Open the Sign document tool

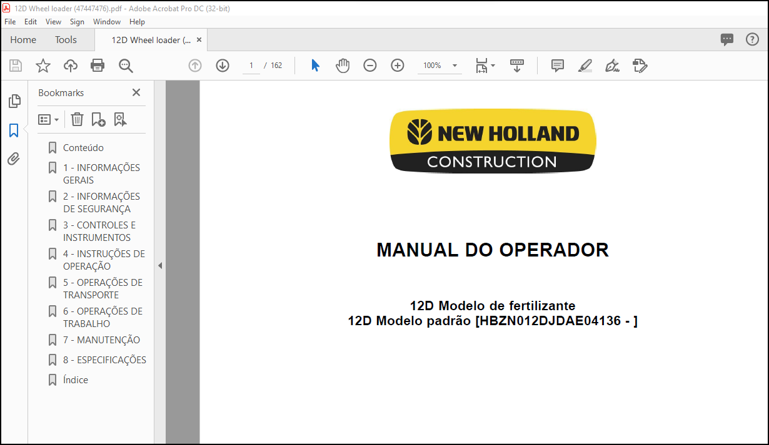(x=613, y=66)
